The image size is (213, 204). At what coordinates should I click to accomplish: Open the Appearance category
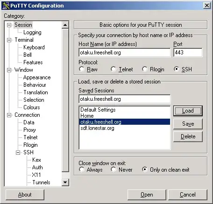(37, 77)
